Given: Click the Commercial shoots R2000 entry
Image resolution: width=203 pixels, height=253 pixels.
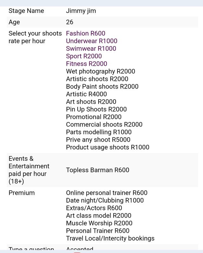Looking at the screenshot, I should coord(104,125).
